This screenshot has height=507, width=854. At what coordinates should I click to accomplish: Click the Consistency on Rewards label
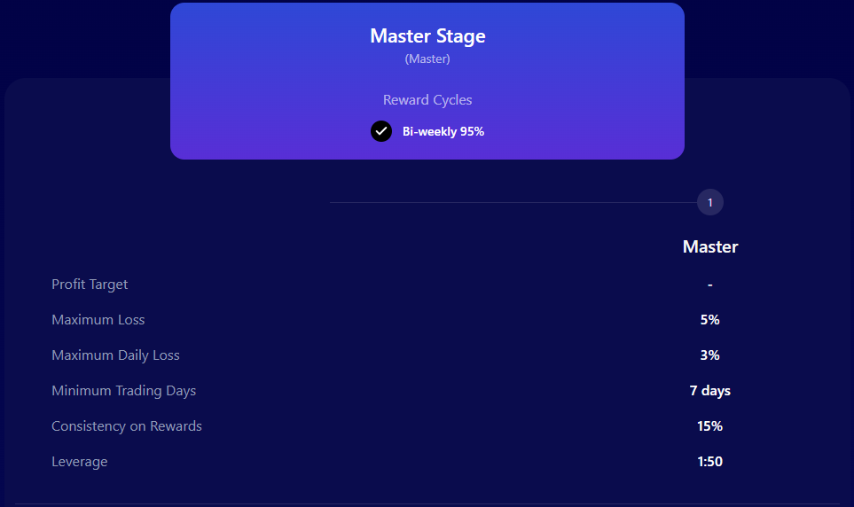(x=127, y=426)
